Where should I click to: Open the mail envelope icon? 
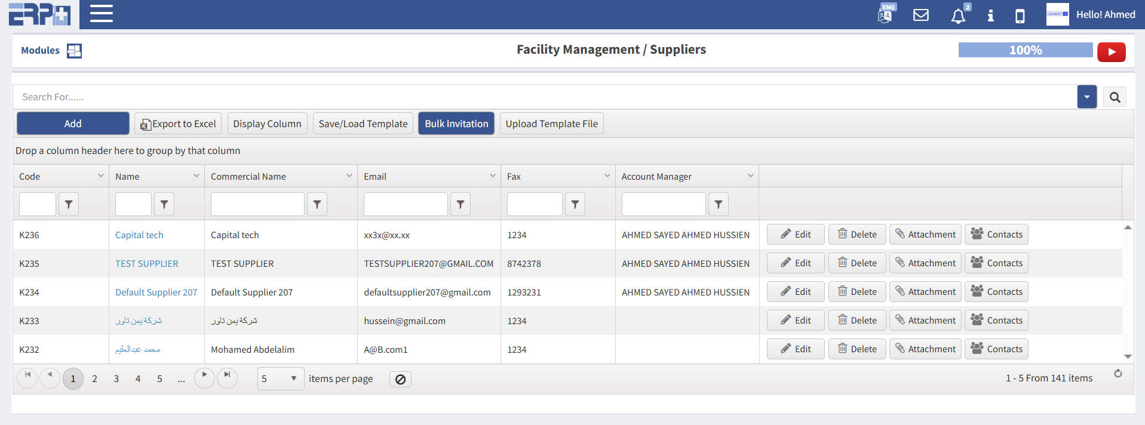(x=921, y=15)
